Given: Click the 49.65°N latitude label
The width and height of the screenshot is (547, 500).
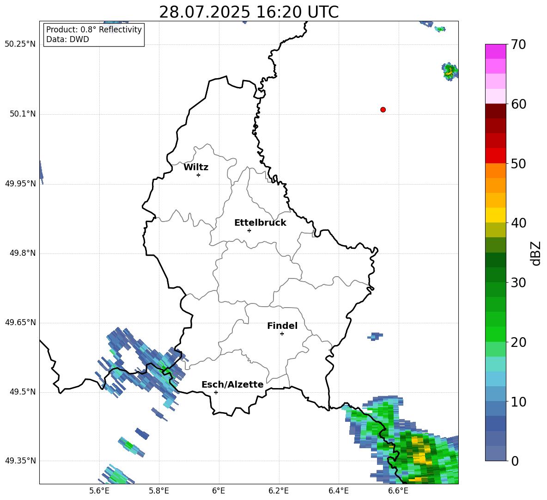Looking at the screenshot, I should point(20,322).
